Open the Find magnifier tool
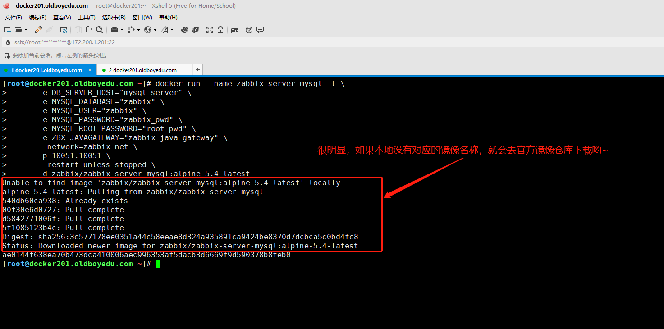This screenshot has height=329, width=664. click(100, 30)
